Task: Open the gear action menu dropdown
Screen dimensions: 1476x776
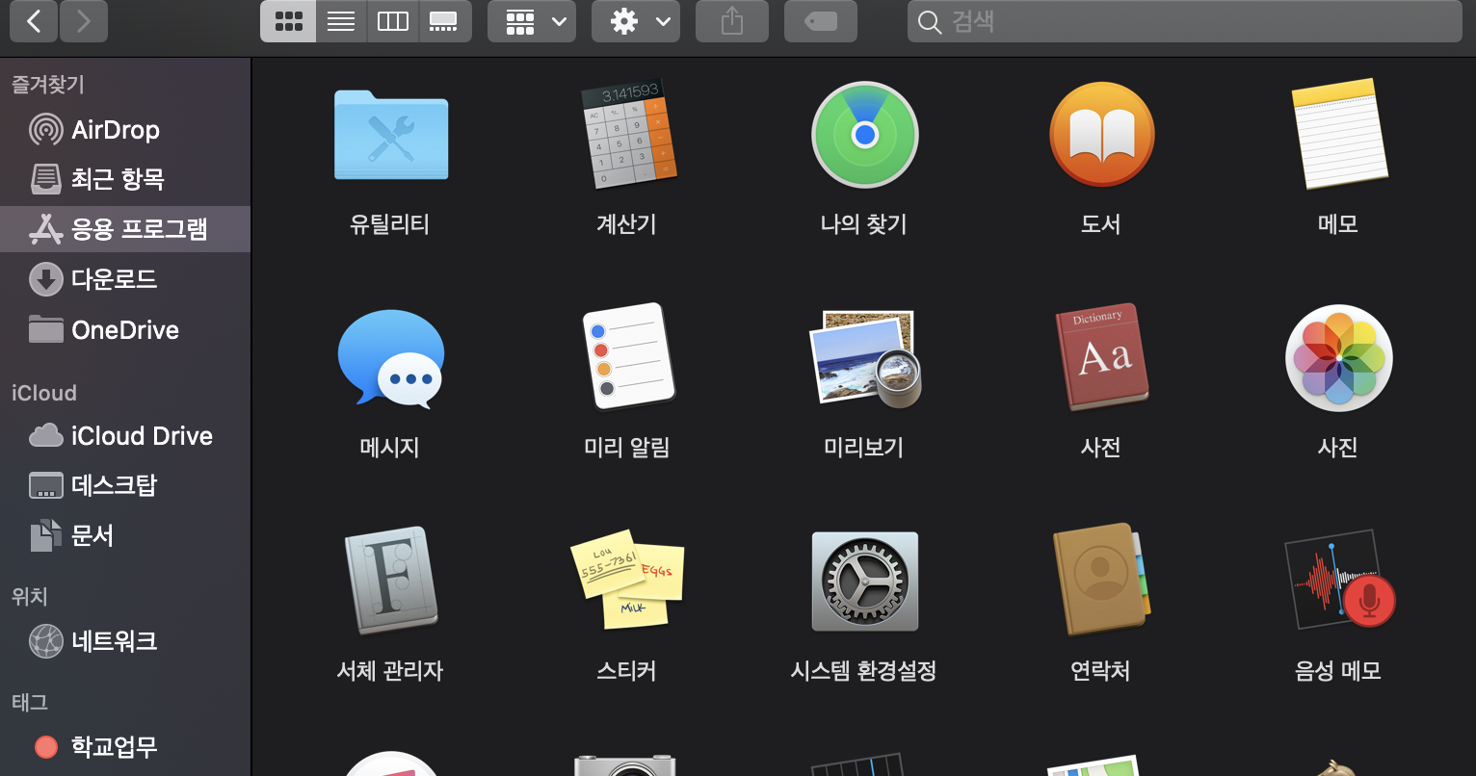Action: tap(636, 21)
